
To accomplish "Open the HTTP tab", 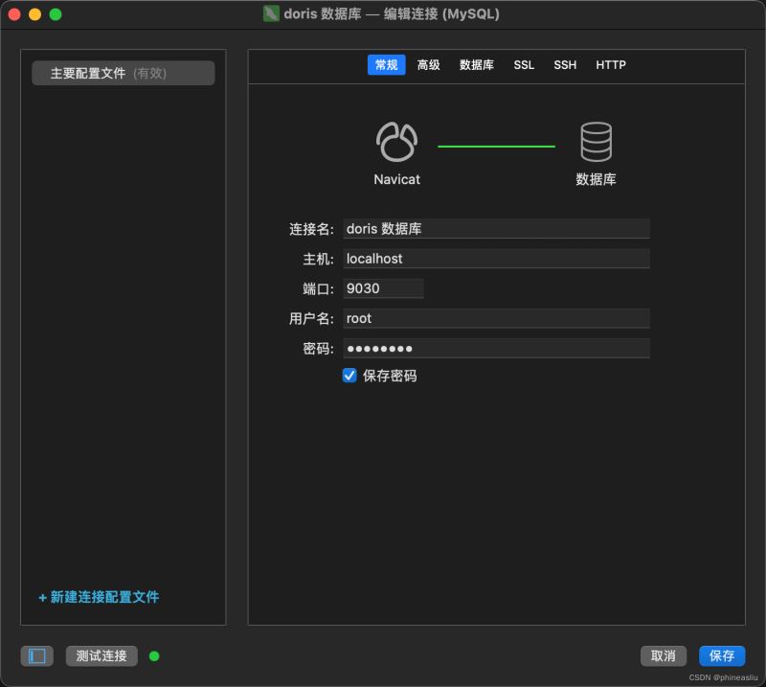I will [611, 64].
